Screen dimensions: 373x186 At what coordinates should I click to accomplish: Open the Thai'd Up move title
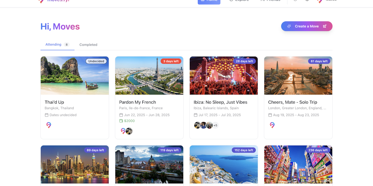[54, 102]
